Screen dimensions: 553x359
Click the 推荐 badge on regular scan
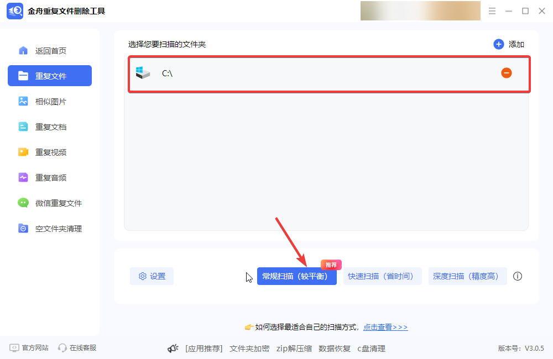point(331,265)
